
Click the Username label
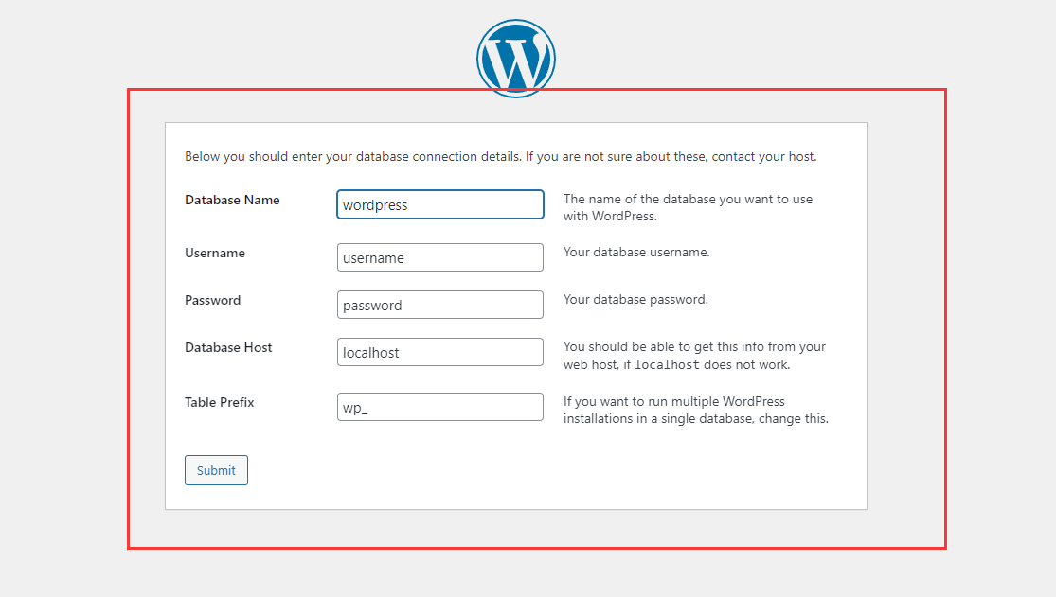pyautogui.click(x=215, y=253)
